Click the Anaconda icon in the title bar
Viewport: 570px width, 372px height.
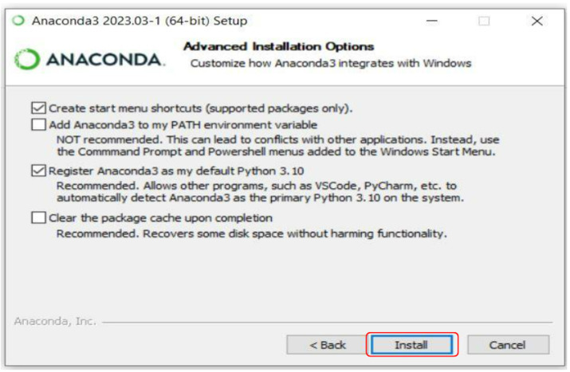(x=19, y=21)
